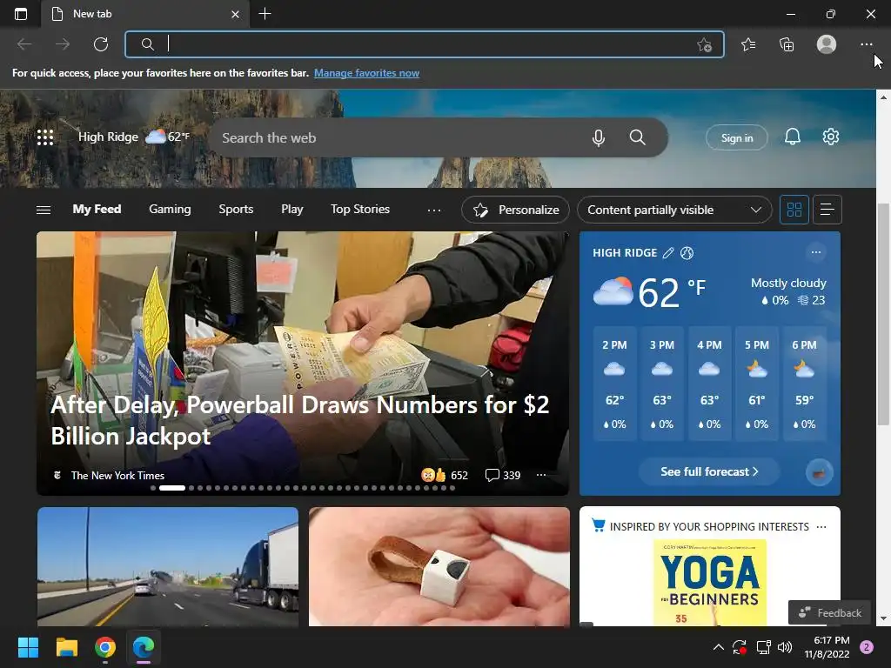The image size is (891, 668).
Task: Open the browser profile avatar
Action: click(x=827, y=44)
